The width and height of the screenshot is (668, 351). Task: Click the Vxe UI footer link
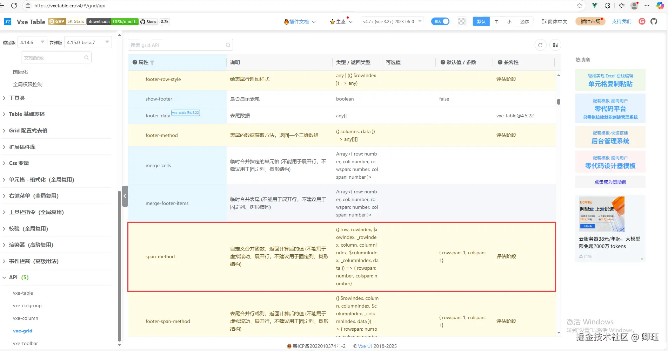[x=365, y=346]
